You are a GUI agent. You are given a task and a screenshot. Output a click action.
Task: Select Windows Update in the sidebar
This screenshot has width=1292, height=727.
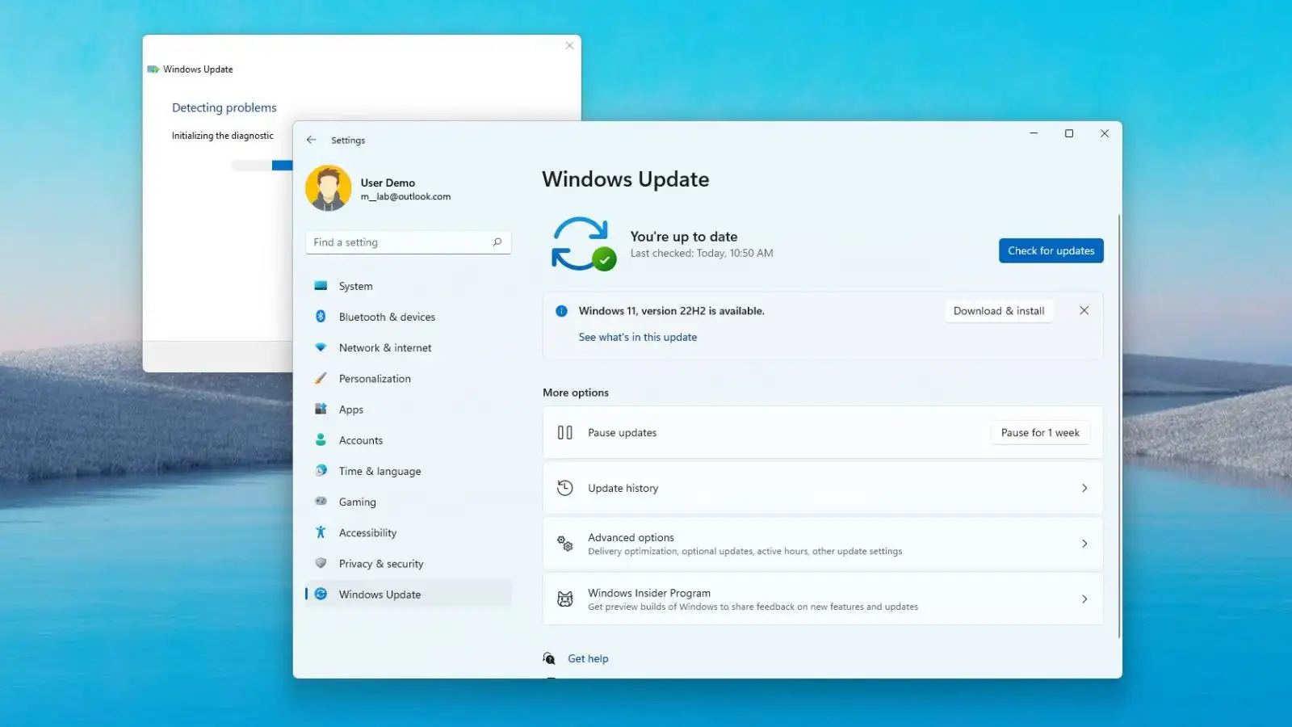pyautogui.click(x=380, y=595)
